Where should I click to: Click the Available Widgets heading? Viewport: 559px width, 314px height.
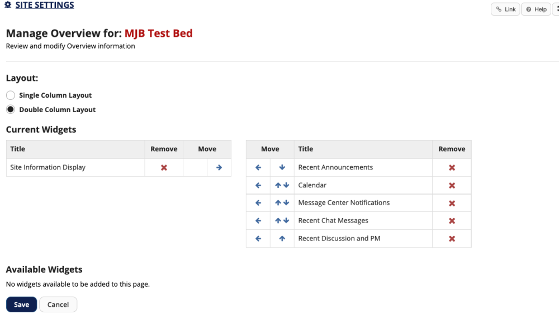coord(44,269)
